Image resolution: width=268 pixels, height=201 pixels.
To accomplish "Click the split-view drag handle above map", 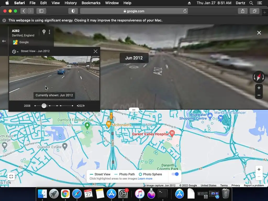I will (x=134, y=110).
